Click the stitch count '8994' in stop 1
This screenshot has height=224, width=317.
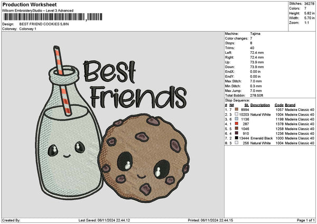[245, 109]
